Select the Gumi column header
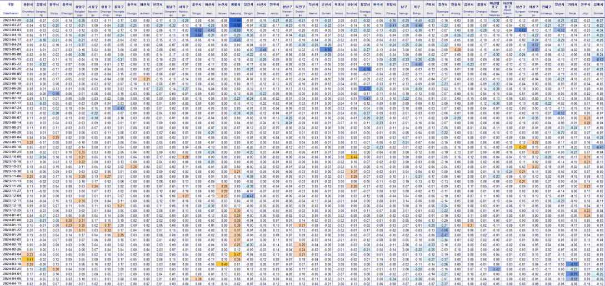 pos(430,9)
